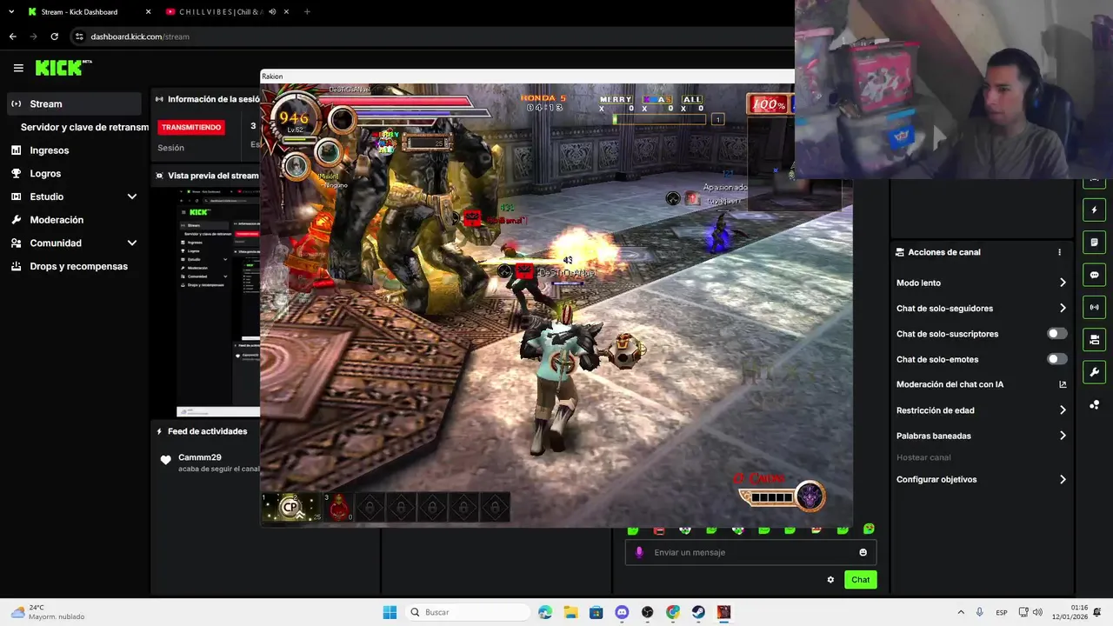Open the notes panel icon in right rail
This screenshot has width=1113, height=626.
point(1094,242)
